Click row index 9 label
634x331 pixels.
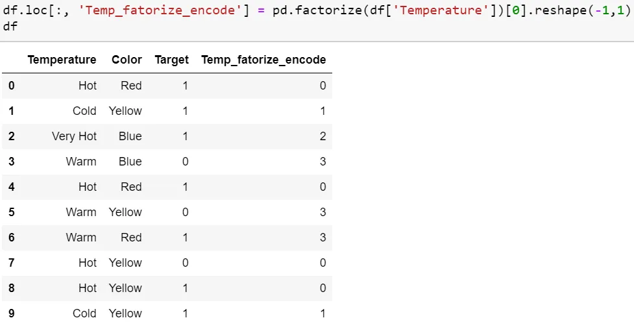12,313
